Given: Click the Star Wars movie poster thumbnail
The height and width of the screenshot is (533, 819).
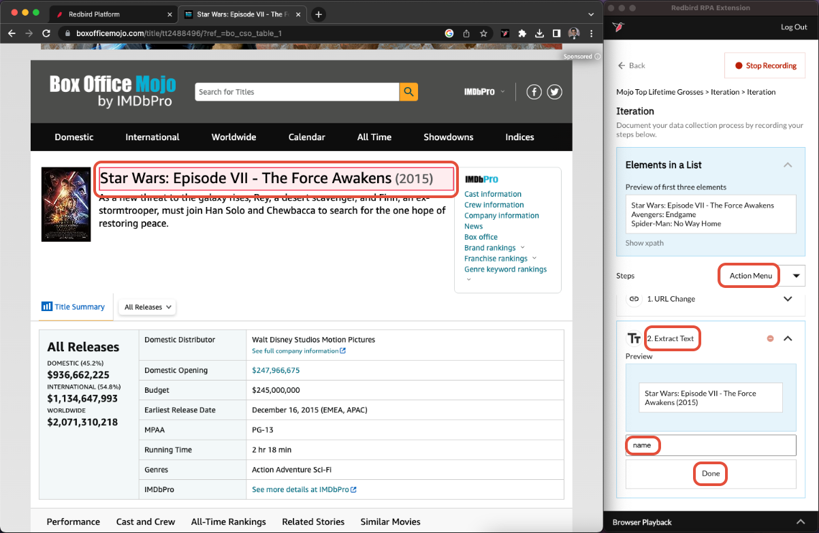Looking at the screenshot, I should click(66, 204).
